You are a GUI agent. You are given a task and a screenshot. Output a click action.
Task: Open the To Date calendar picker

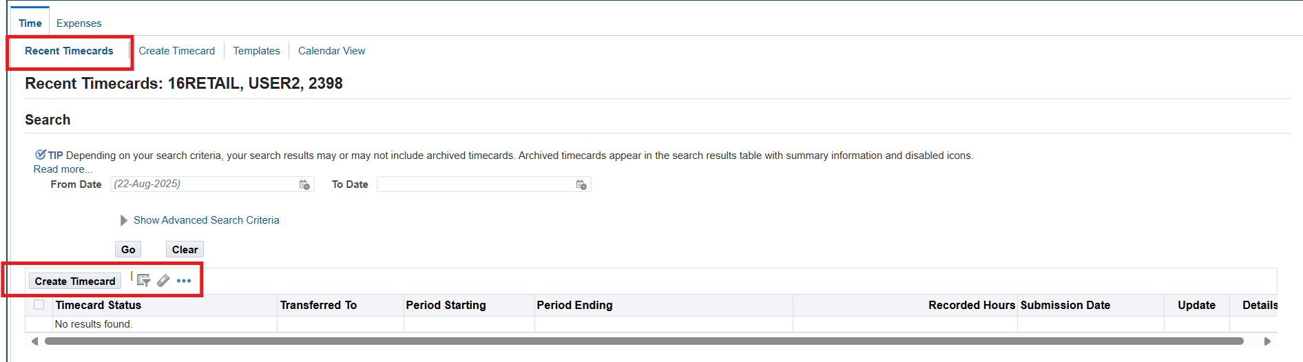(581, 184)
